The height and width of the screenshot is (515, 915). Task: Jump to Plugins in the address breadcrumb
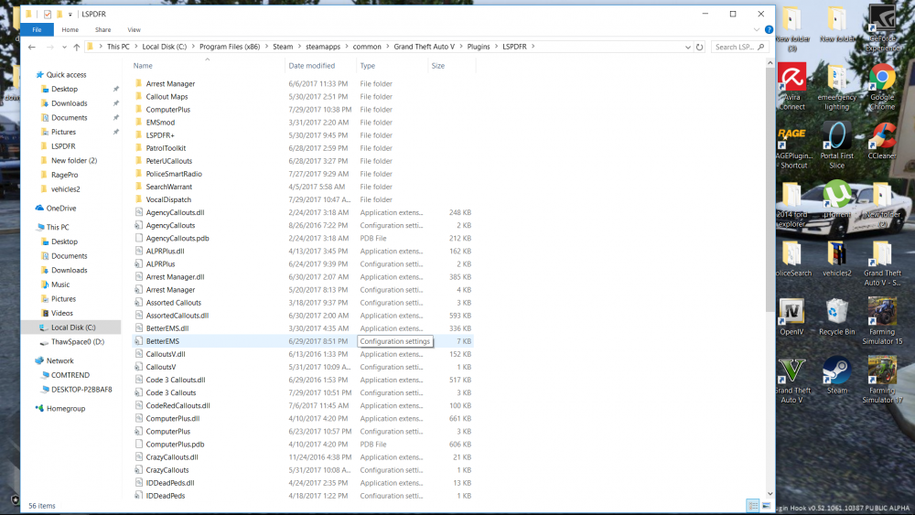tap(479, 47)
